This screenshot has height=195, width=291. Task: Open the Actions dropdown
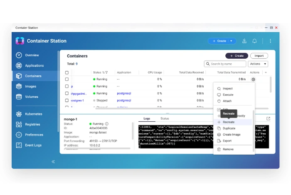(x=258, y=64)
